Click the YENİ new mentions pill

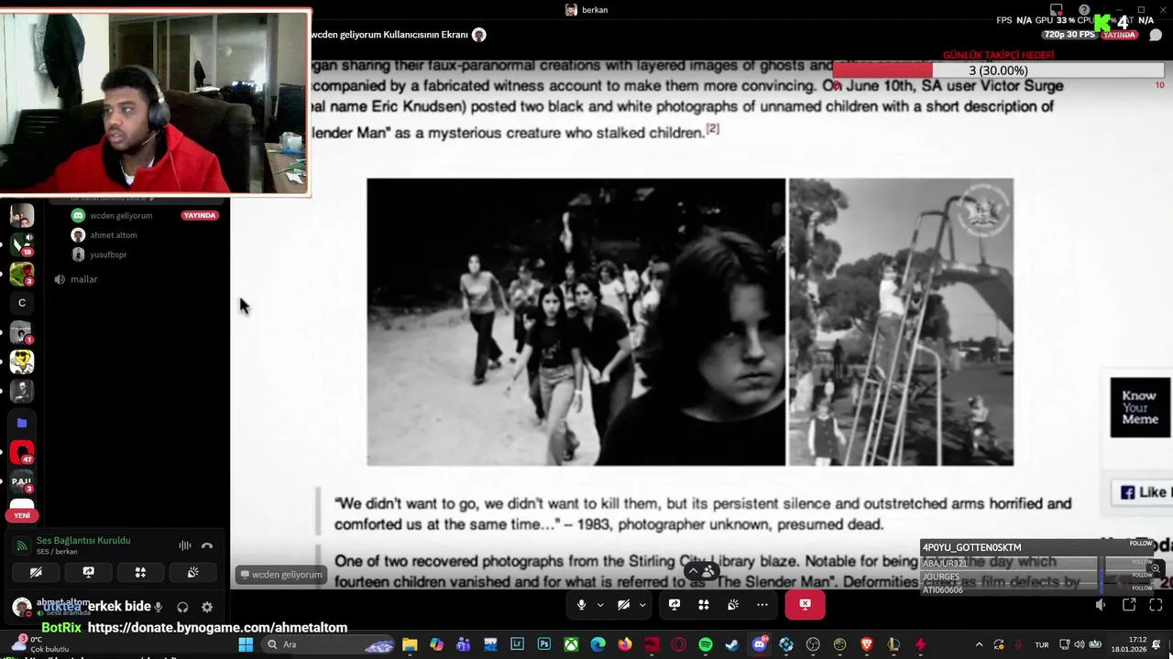[x=22, y=515]
